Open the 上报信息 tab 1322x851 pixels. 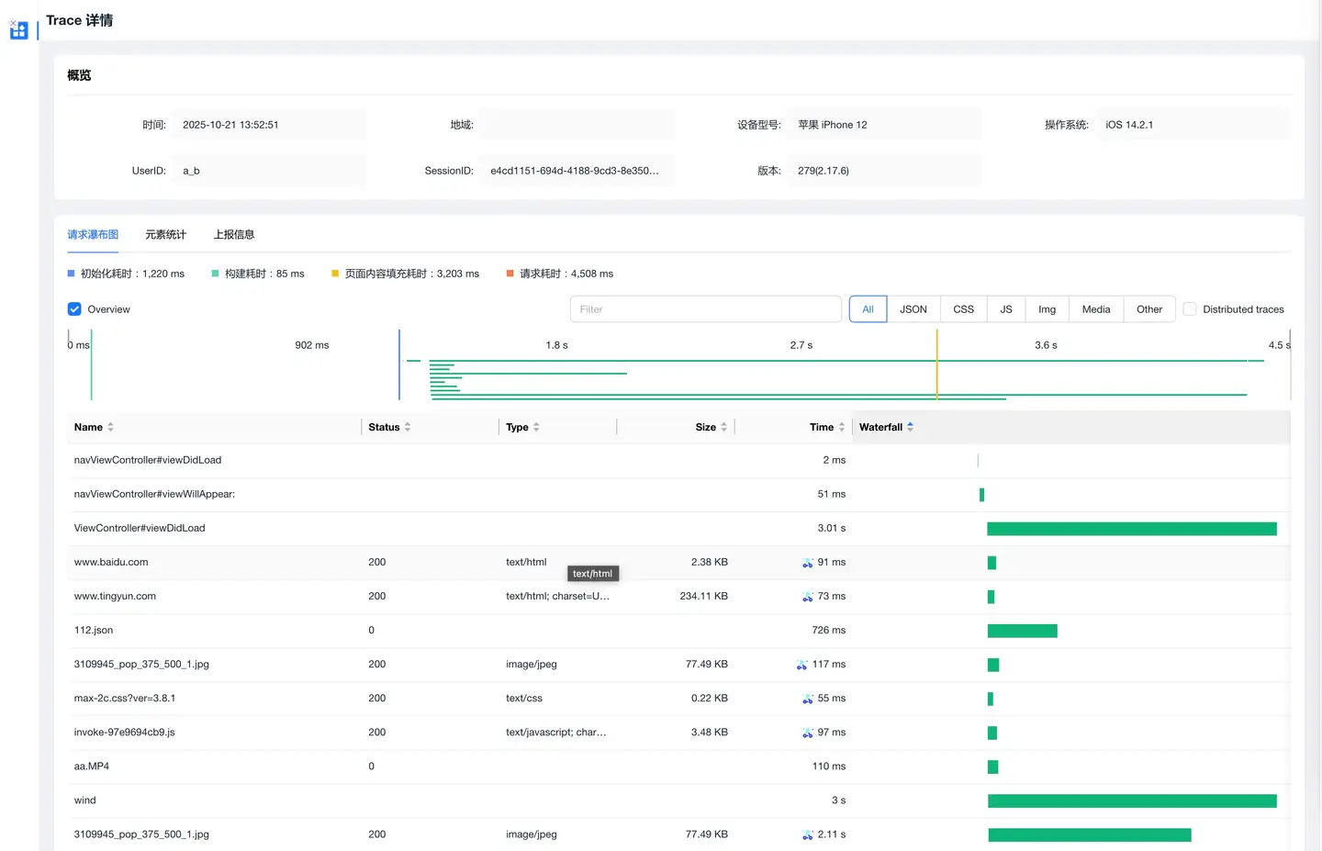click(x=234, y=235)
